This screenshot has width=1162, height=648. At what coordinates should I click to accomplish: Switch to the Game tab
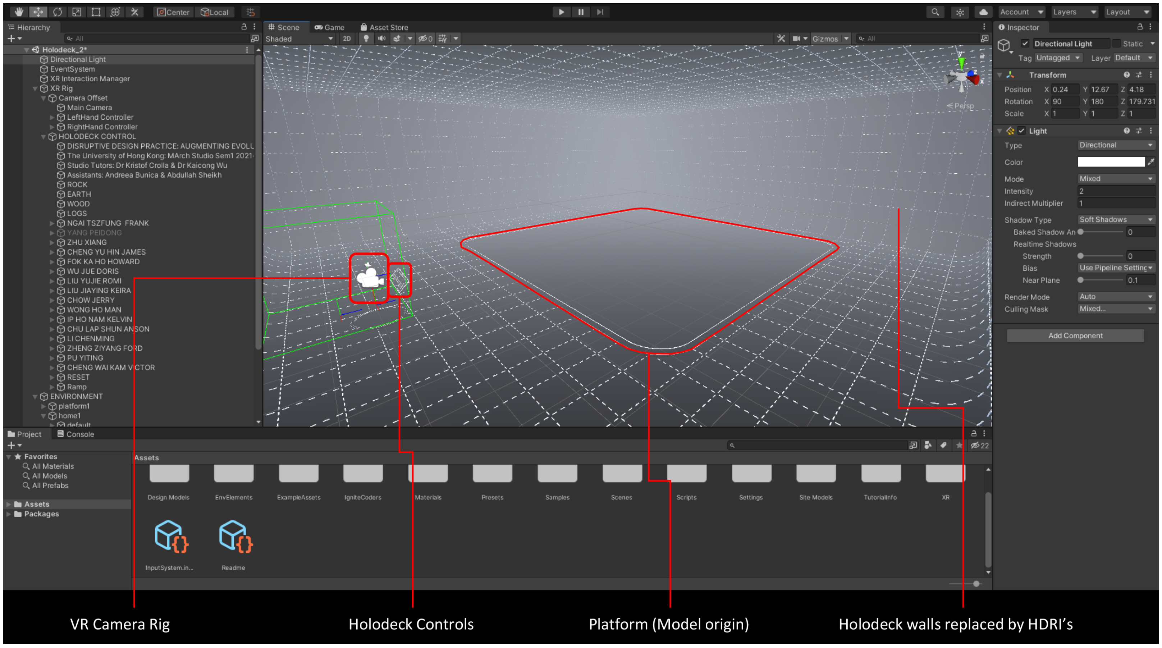click(329, 27)
